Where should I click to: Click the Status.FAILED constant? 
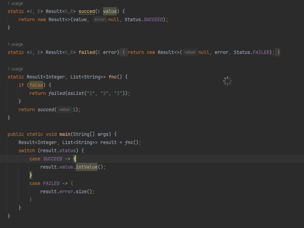[261, 52]
